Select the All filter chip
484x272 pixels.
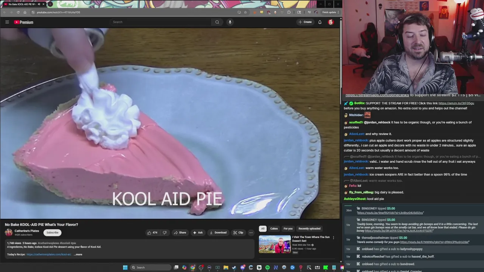tap(263, 229)
